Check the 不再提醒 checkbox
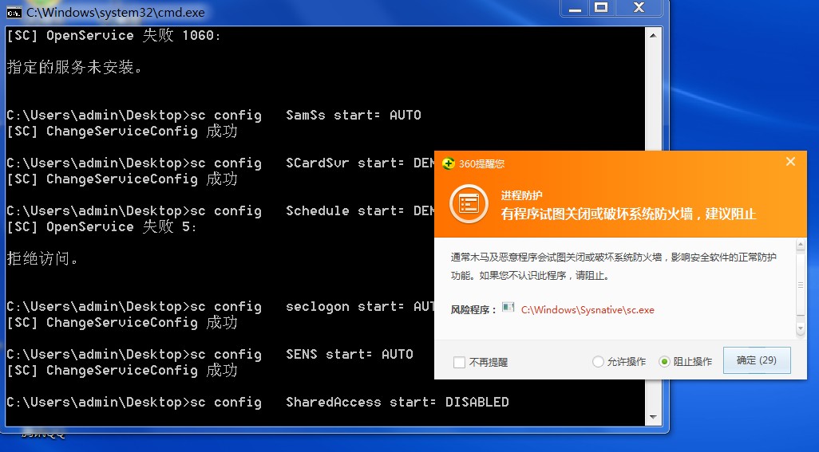 point(459,363)
